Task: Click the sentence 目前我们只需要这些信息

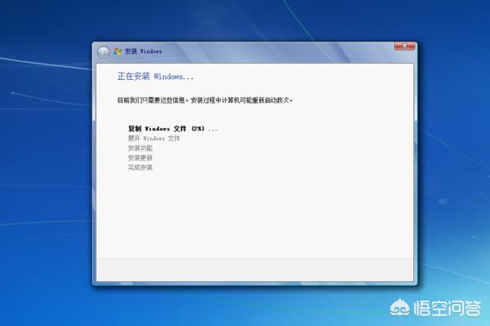Action: coord(152,101)
